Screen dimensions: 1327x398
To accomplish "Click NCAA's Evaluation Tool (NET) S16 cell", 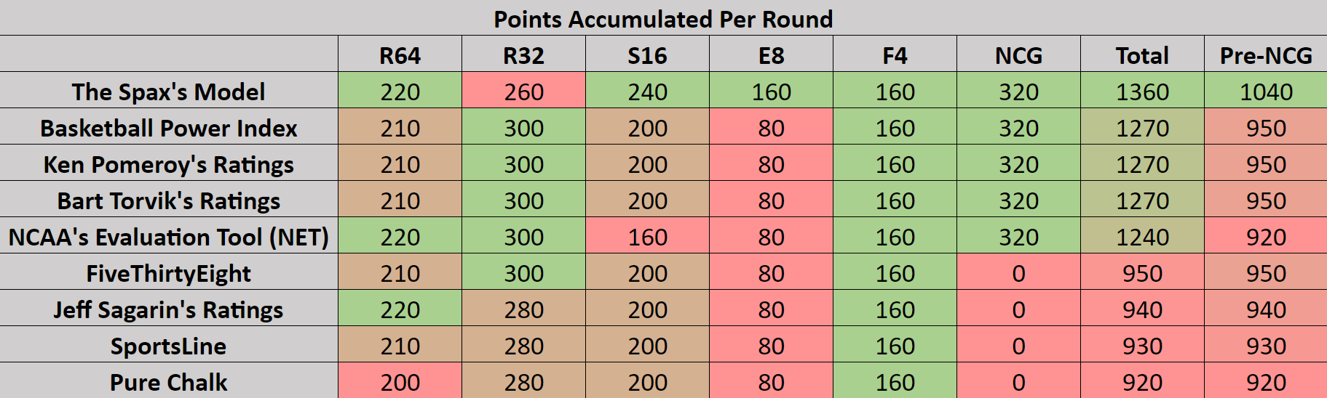I will click(x=647, y=237).
